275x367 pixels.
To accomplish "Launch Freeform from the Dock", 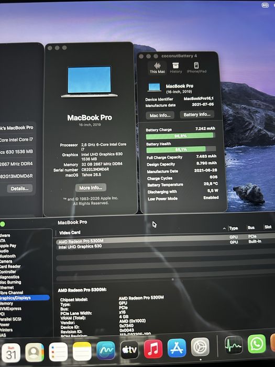I will pos(106,350).
